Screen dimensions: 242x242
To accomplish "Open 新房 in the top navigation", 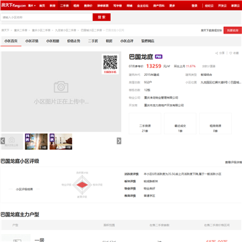I will [52, 5].
